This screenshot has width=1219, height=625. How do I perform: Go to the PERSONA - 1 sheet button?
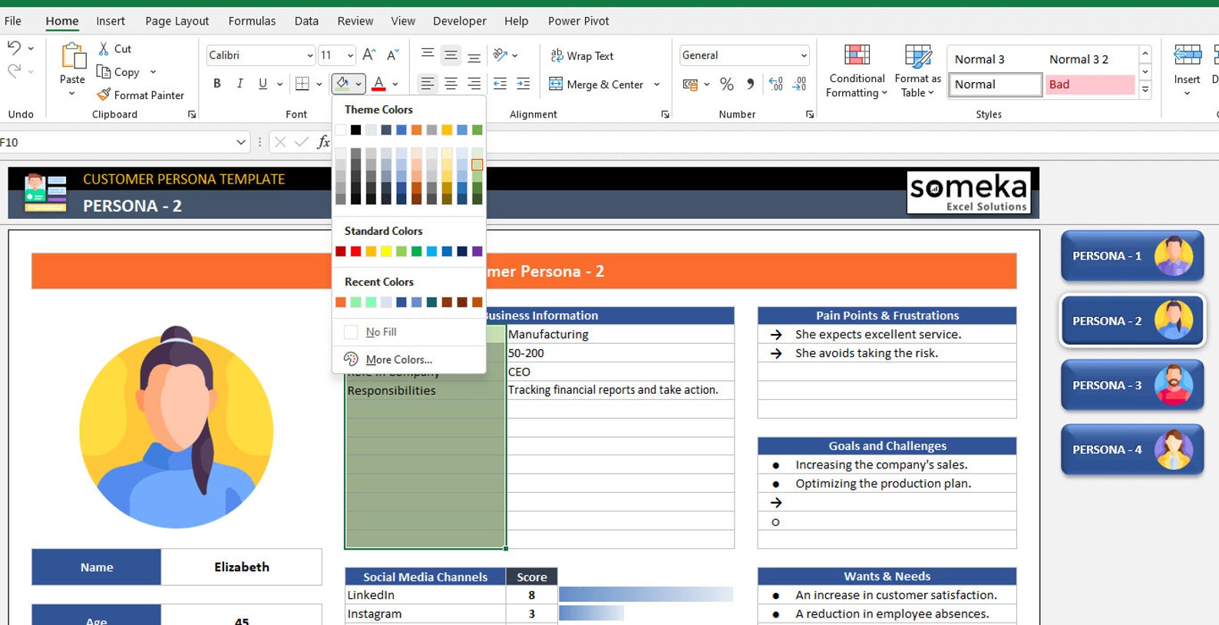[x=1131, y=256]
